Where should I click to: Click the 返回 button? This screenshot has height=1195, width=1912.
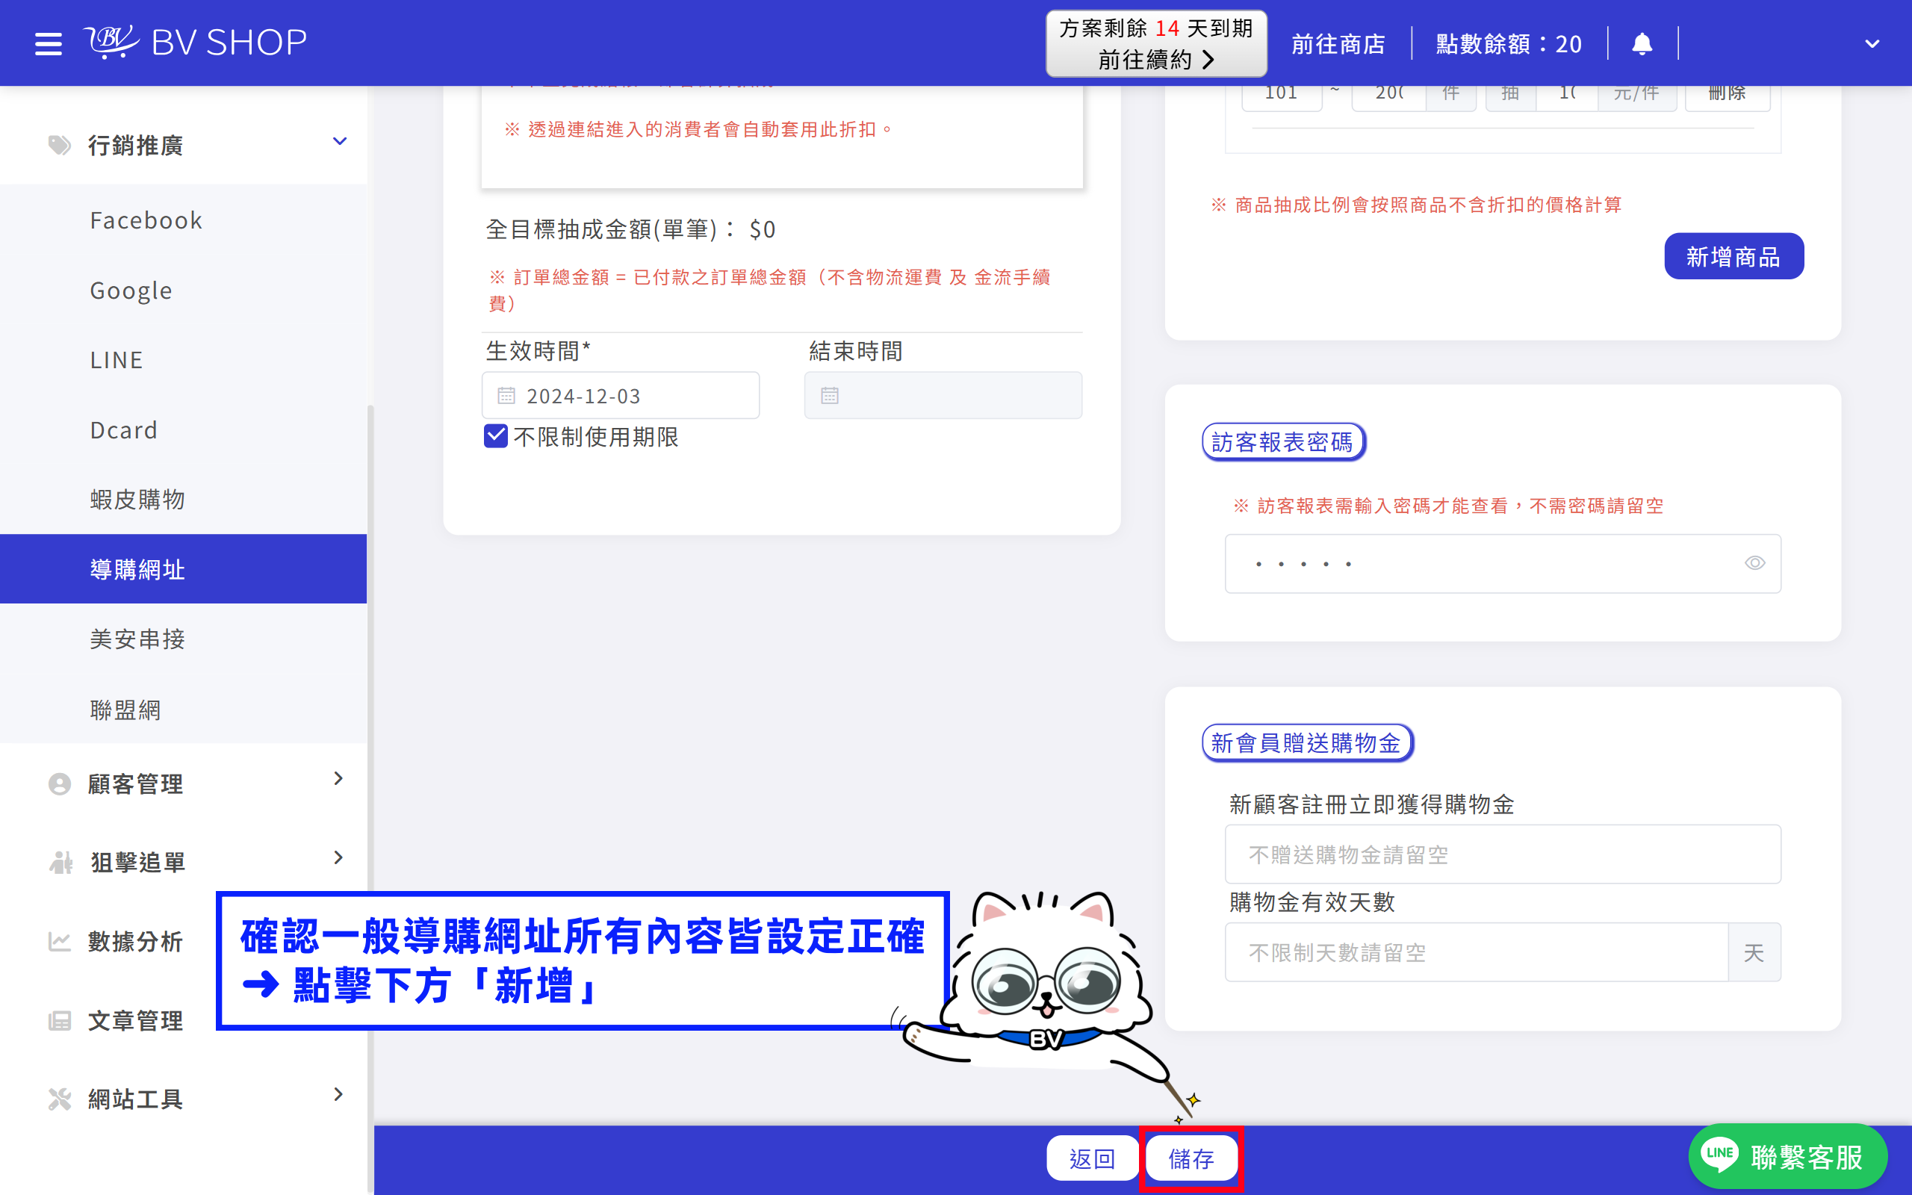click(1092, 1158)
